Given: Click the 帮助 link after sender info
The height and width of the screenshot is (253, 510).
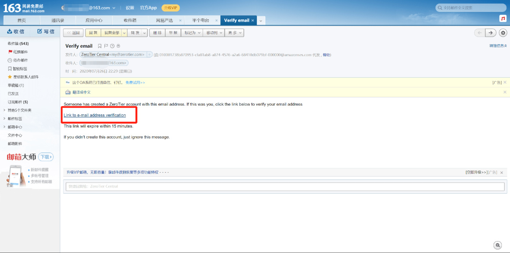Looking at the screenshot, I should 326,55.
